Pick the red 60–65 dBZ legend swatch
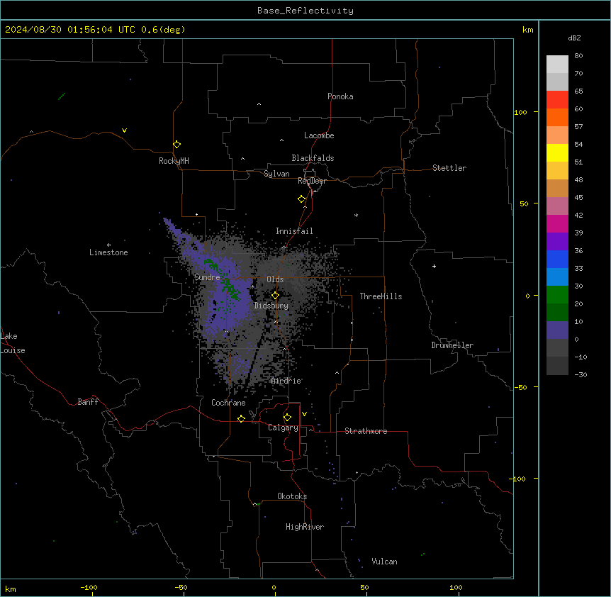The width and height of the screenshot is (611, 597). 557,100
